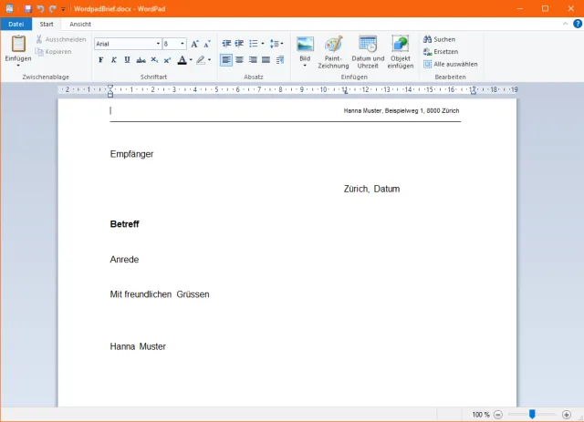Switch to the Ansicht tab
The height and width of the screenshot is (422, 584).
pos(80,24)
